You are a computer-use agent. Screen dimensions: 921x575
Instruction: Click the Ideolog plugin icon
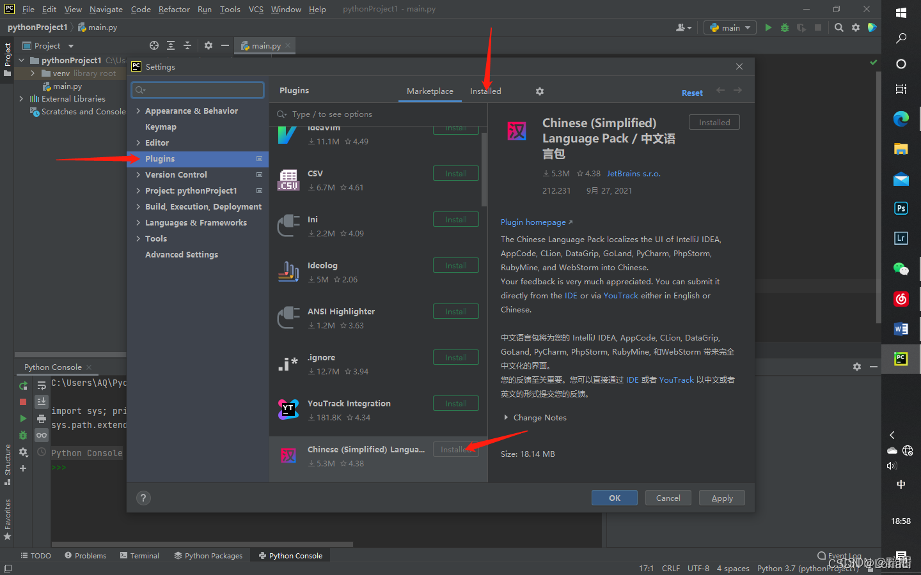pyautogui.click(x=288, y=272)
